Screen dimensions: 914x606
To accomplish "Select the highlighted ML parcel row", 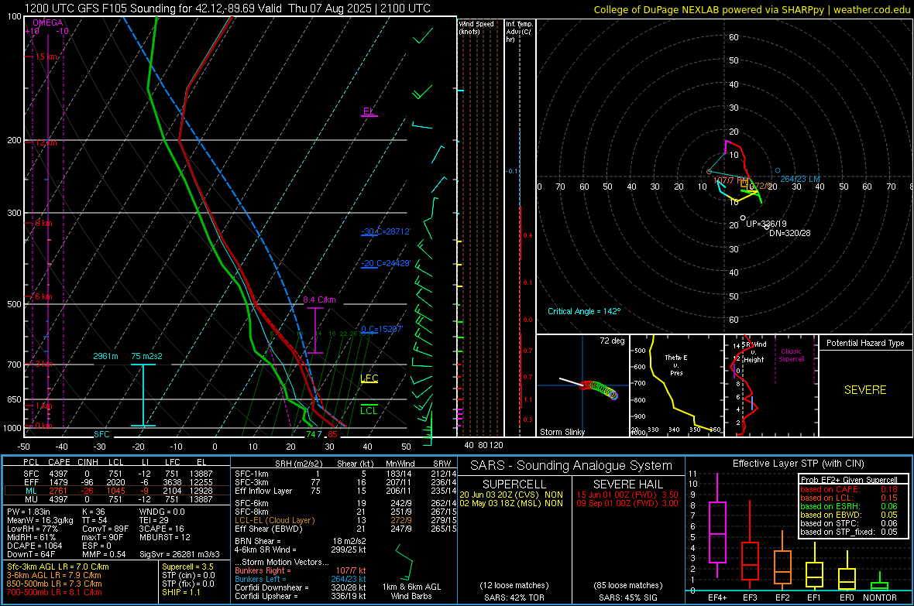I will [116, 491].
